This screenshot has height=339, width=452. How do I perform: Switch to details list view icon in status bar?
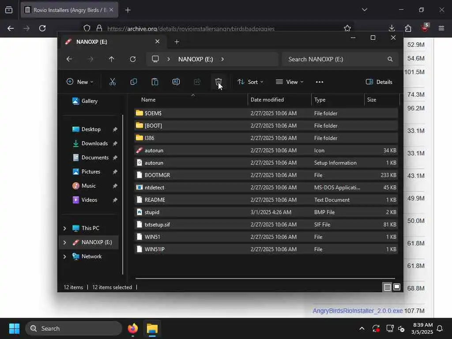click(388, 287)
